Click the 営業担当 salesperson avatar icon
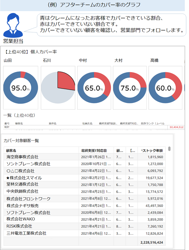Screen dimensions: 189x250 (x=12, y=26)
